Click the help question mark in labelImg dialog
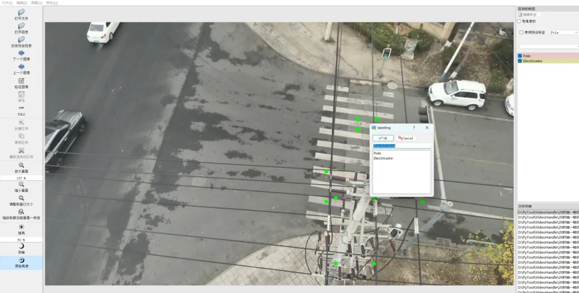579x293 pixels. 414,128
